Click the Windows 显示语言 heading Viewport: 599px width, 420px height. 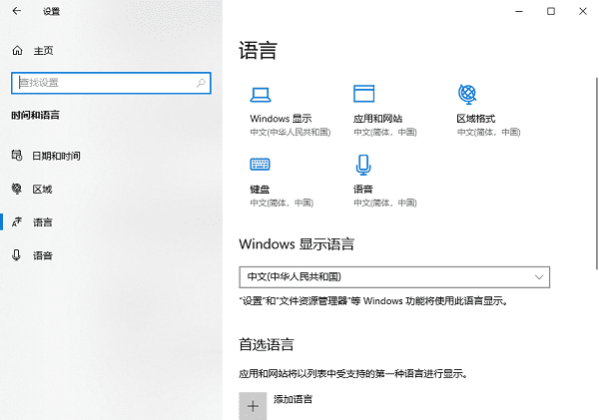pyautogui.click(x=297, y=244)
